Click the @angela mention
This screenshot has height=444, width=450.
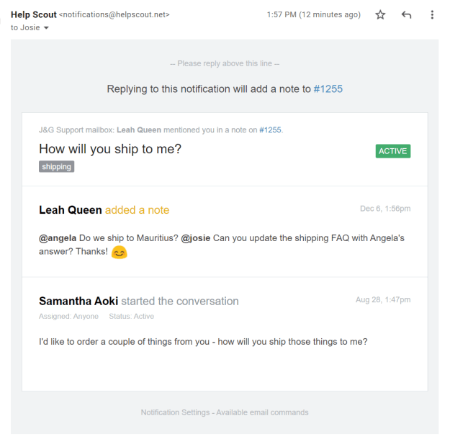pos(58,238)
